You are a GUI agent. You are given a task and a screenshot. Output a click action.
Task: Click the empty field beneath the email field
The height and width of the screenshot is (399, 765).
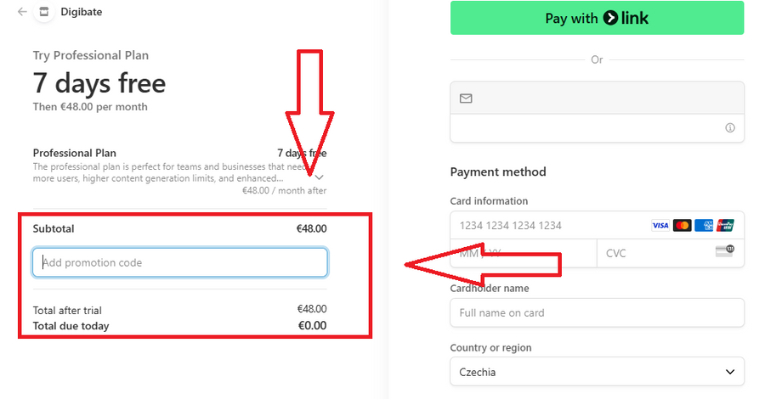coord(586,128)
